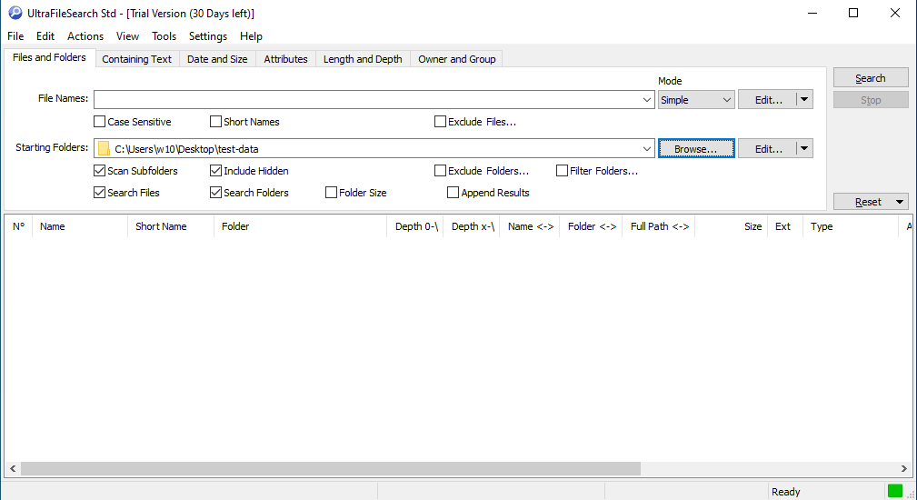
Task: Switch to the Containing Text tab
Action: click(137, 59)
